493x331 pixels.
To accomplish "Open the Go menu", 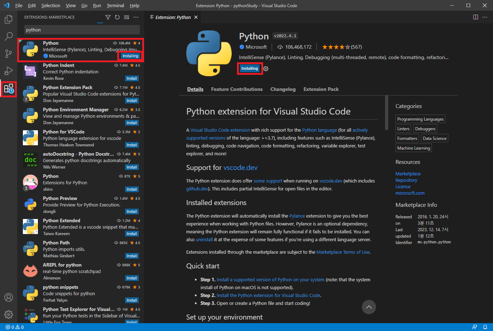I will pos(84,5).
